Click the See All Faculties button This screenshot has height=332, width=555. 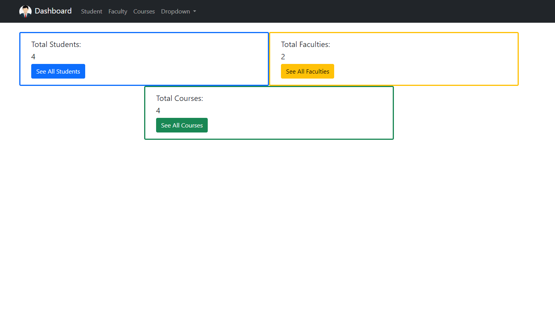coord(307,71)
